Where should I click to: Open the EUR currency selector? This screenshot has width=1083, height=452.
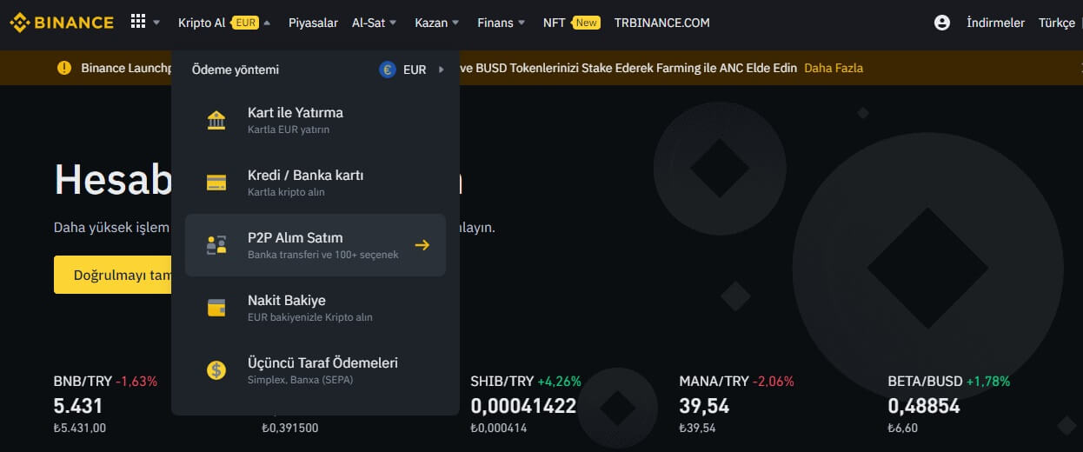[414, 70]
